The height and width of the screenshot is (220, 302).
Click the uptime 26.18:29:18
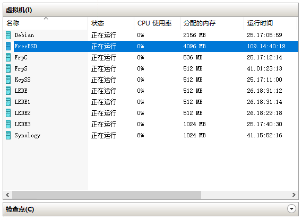tap(265, 113)
